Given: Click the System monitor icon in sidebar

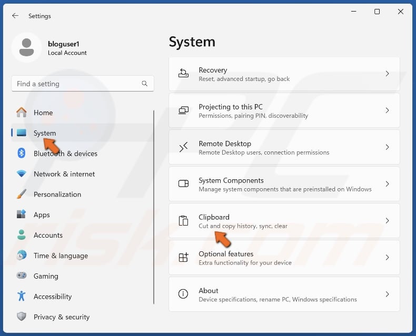Looking at the screenshot, I should point(22,133).
